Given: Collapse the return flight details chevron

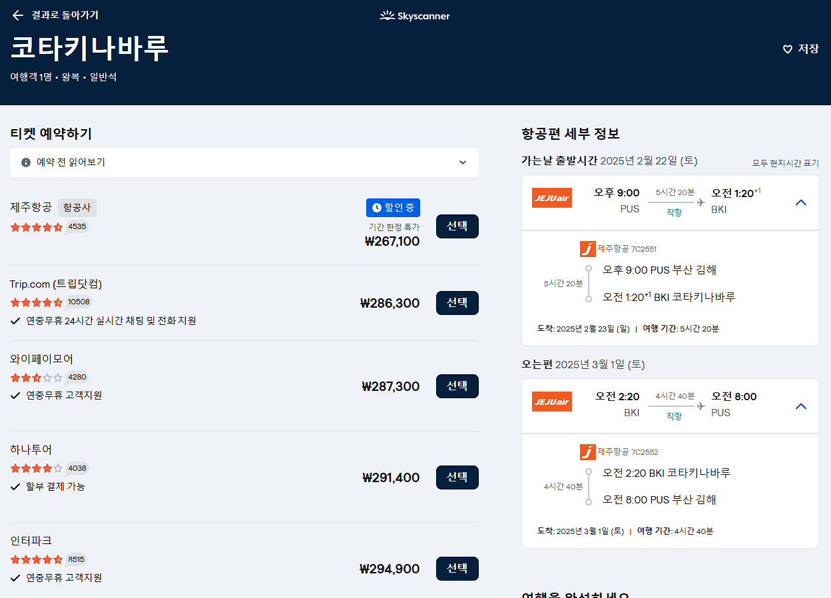Looking at the screenshot, I should [x=801, y=406].
